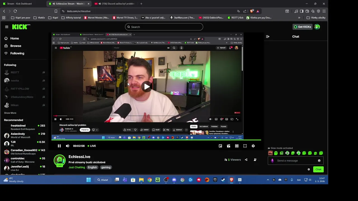Open Brave main menu button
This screenshot has height=201, width=358.
(324, 11)
